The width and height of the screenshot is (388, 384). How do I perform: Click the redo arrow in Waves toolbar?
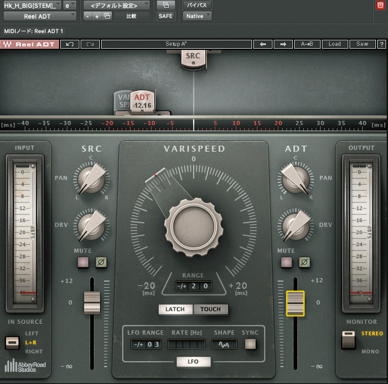coord(90,45)
